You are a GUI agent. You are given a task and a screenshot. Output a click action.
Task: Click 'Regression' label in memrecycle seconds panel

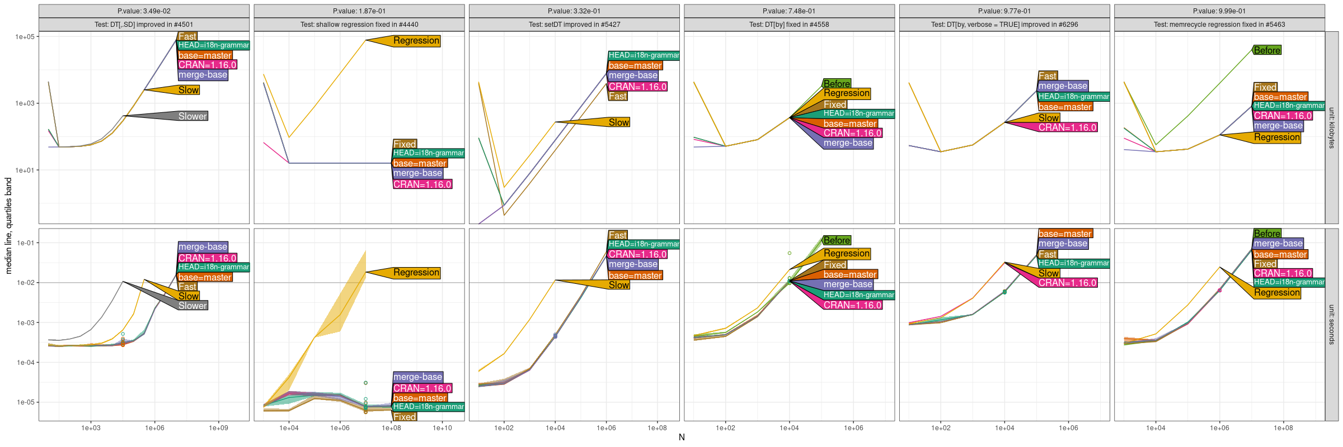(1277, 292)
